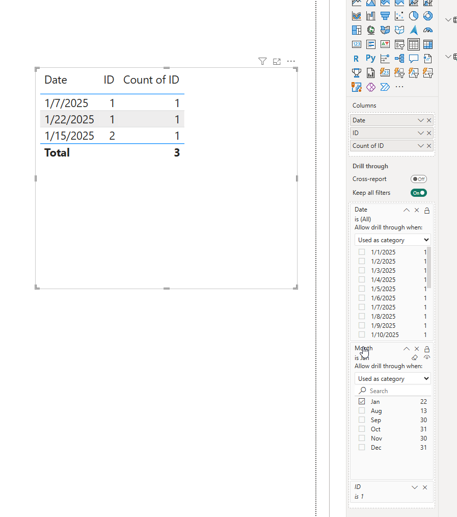Check the Dec month checkbox
457x517 pixels.
click(362, 448)
